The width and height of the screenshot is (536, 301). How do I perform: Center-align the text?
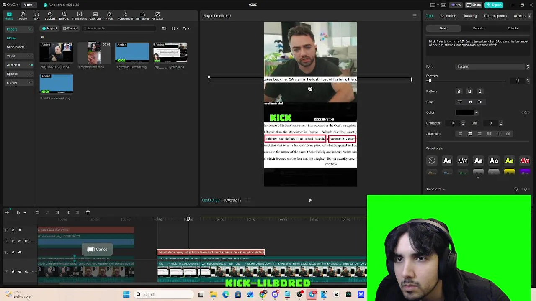click(x=470, y=134)
